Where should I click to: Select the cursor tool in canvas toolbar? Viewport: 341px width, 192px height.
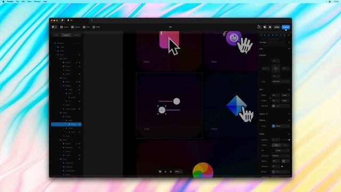(160, 172)
